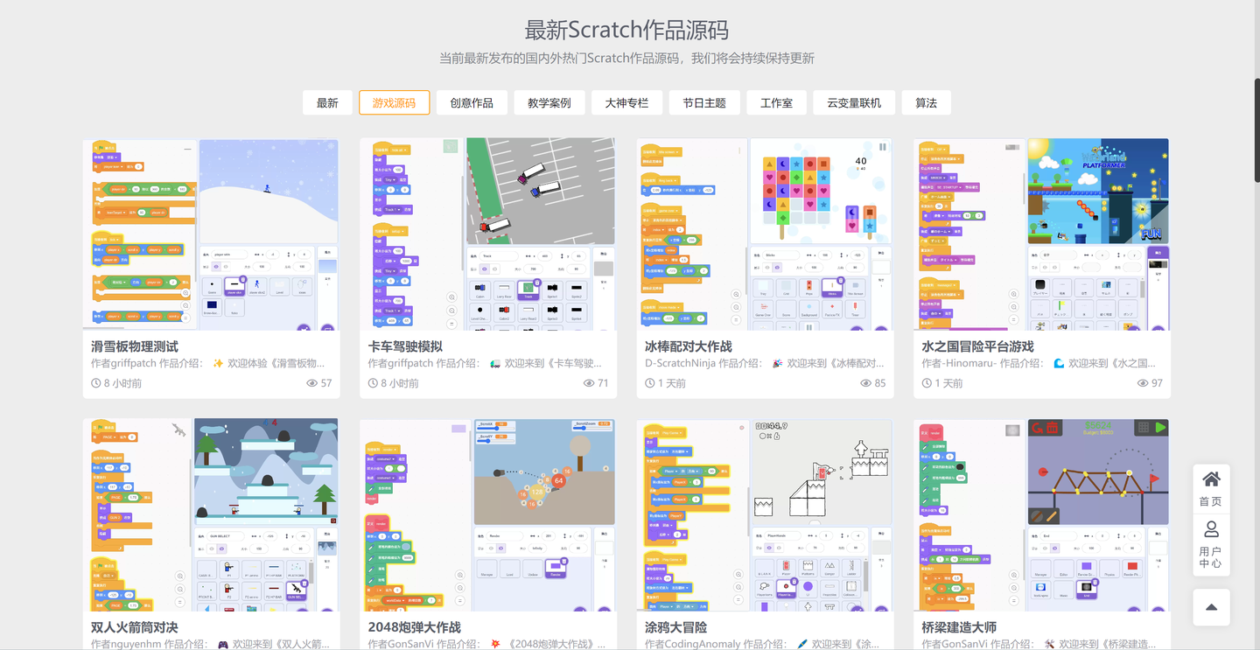
Task: Click the 首页 home icon in the side panel
Action: tap(1210, 479)
